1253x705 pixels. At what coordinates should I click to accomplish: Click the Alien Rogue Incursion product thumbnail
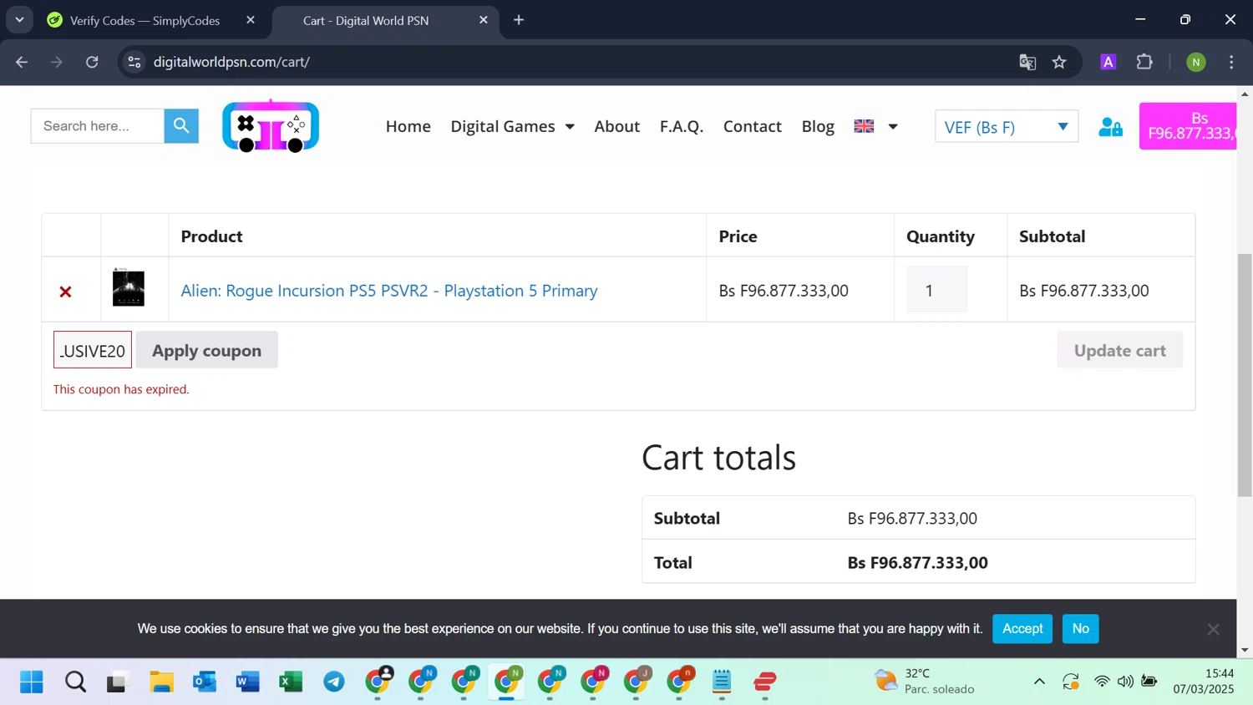[x=129, y=288]
